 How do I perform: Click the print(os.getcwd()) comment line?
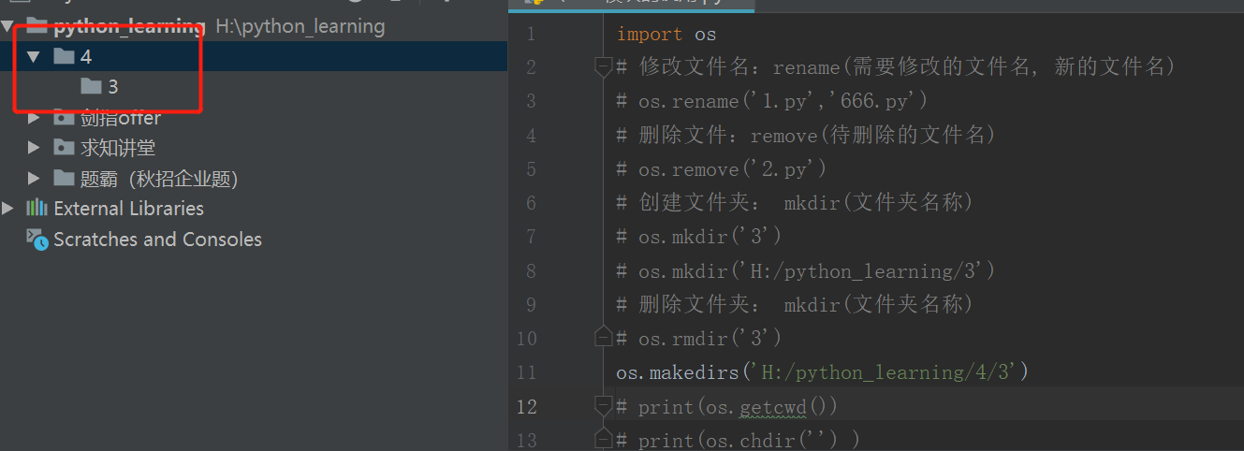[727, 406]
